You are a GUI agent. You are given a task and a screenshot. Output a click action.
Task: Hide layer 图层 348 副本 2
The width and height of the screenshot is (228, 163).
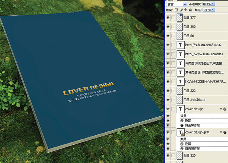tap(168, 100)
